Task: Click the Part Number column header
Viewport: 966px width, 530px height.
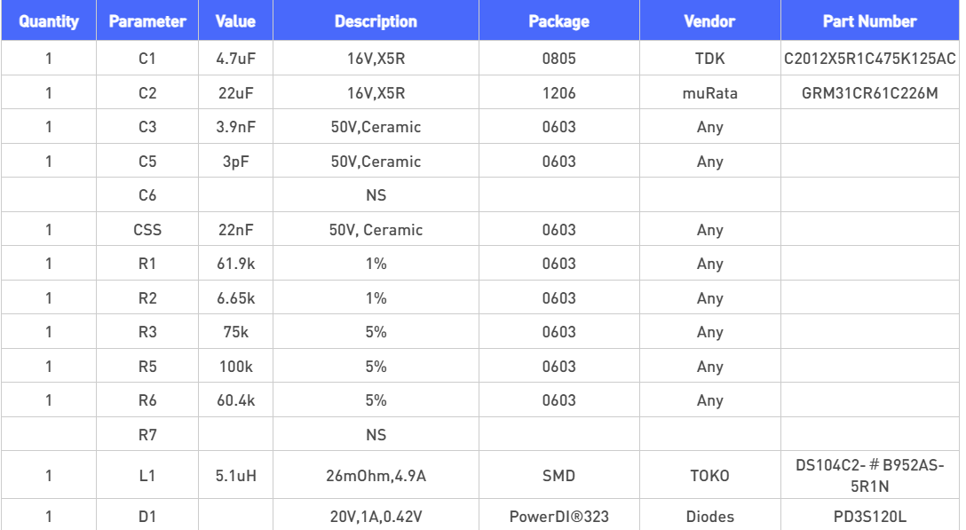Action: click(x=869, y=21)
